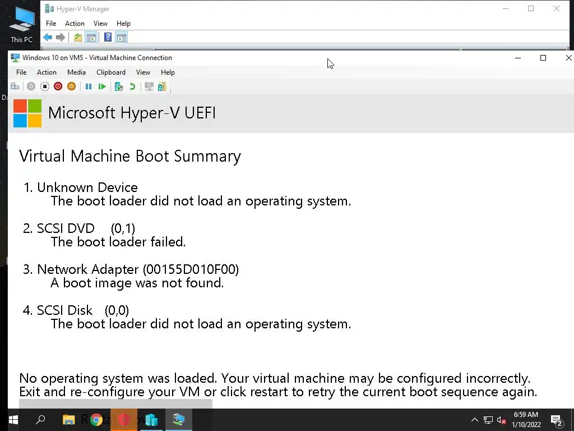Open Help menu in VM Connection window
The image size is (574, 431).
pos(168,72)
